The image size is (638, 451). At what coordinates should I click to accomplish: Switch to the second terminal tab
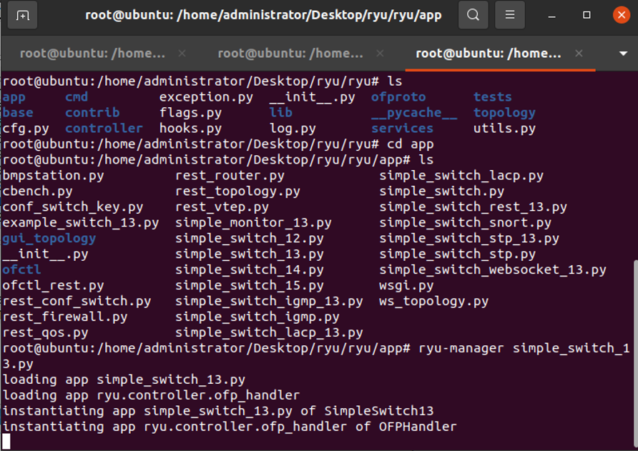pos(290,54)
